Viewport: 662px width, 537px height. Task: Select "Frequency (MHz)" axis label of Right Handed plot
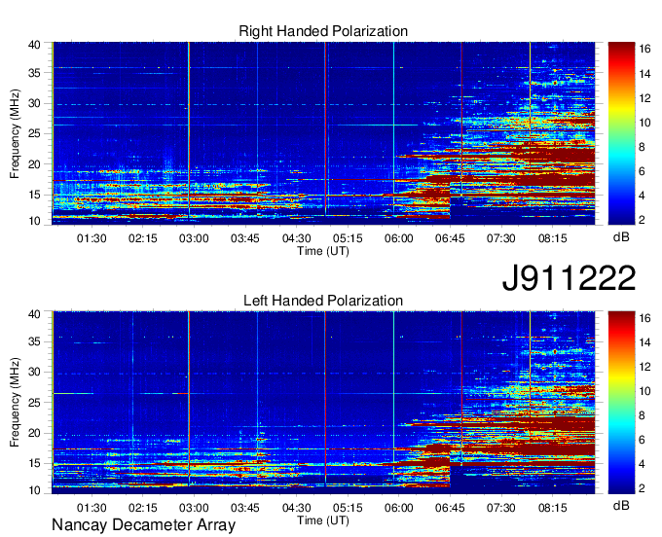[x=15, y=133]
